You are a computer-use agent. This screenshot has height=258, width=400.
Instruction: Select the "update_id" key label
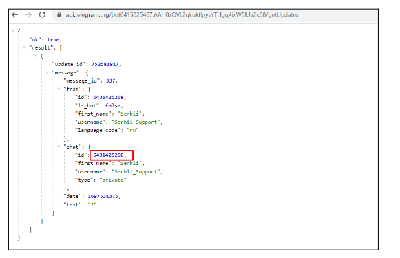click(x=69, y=64)
